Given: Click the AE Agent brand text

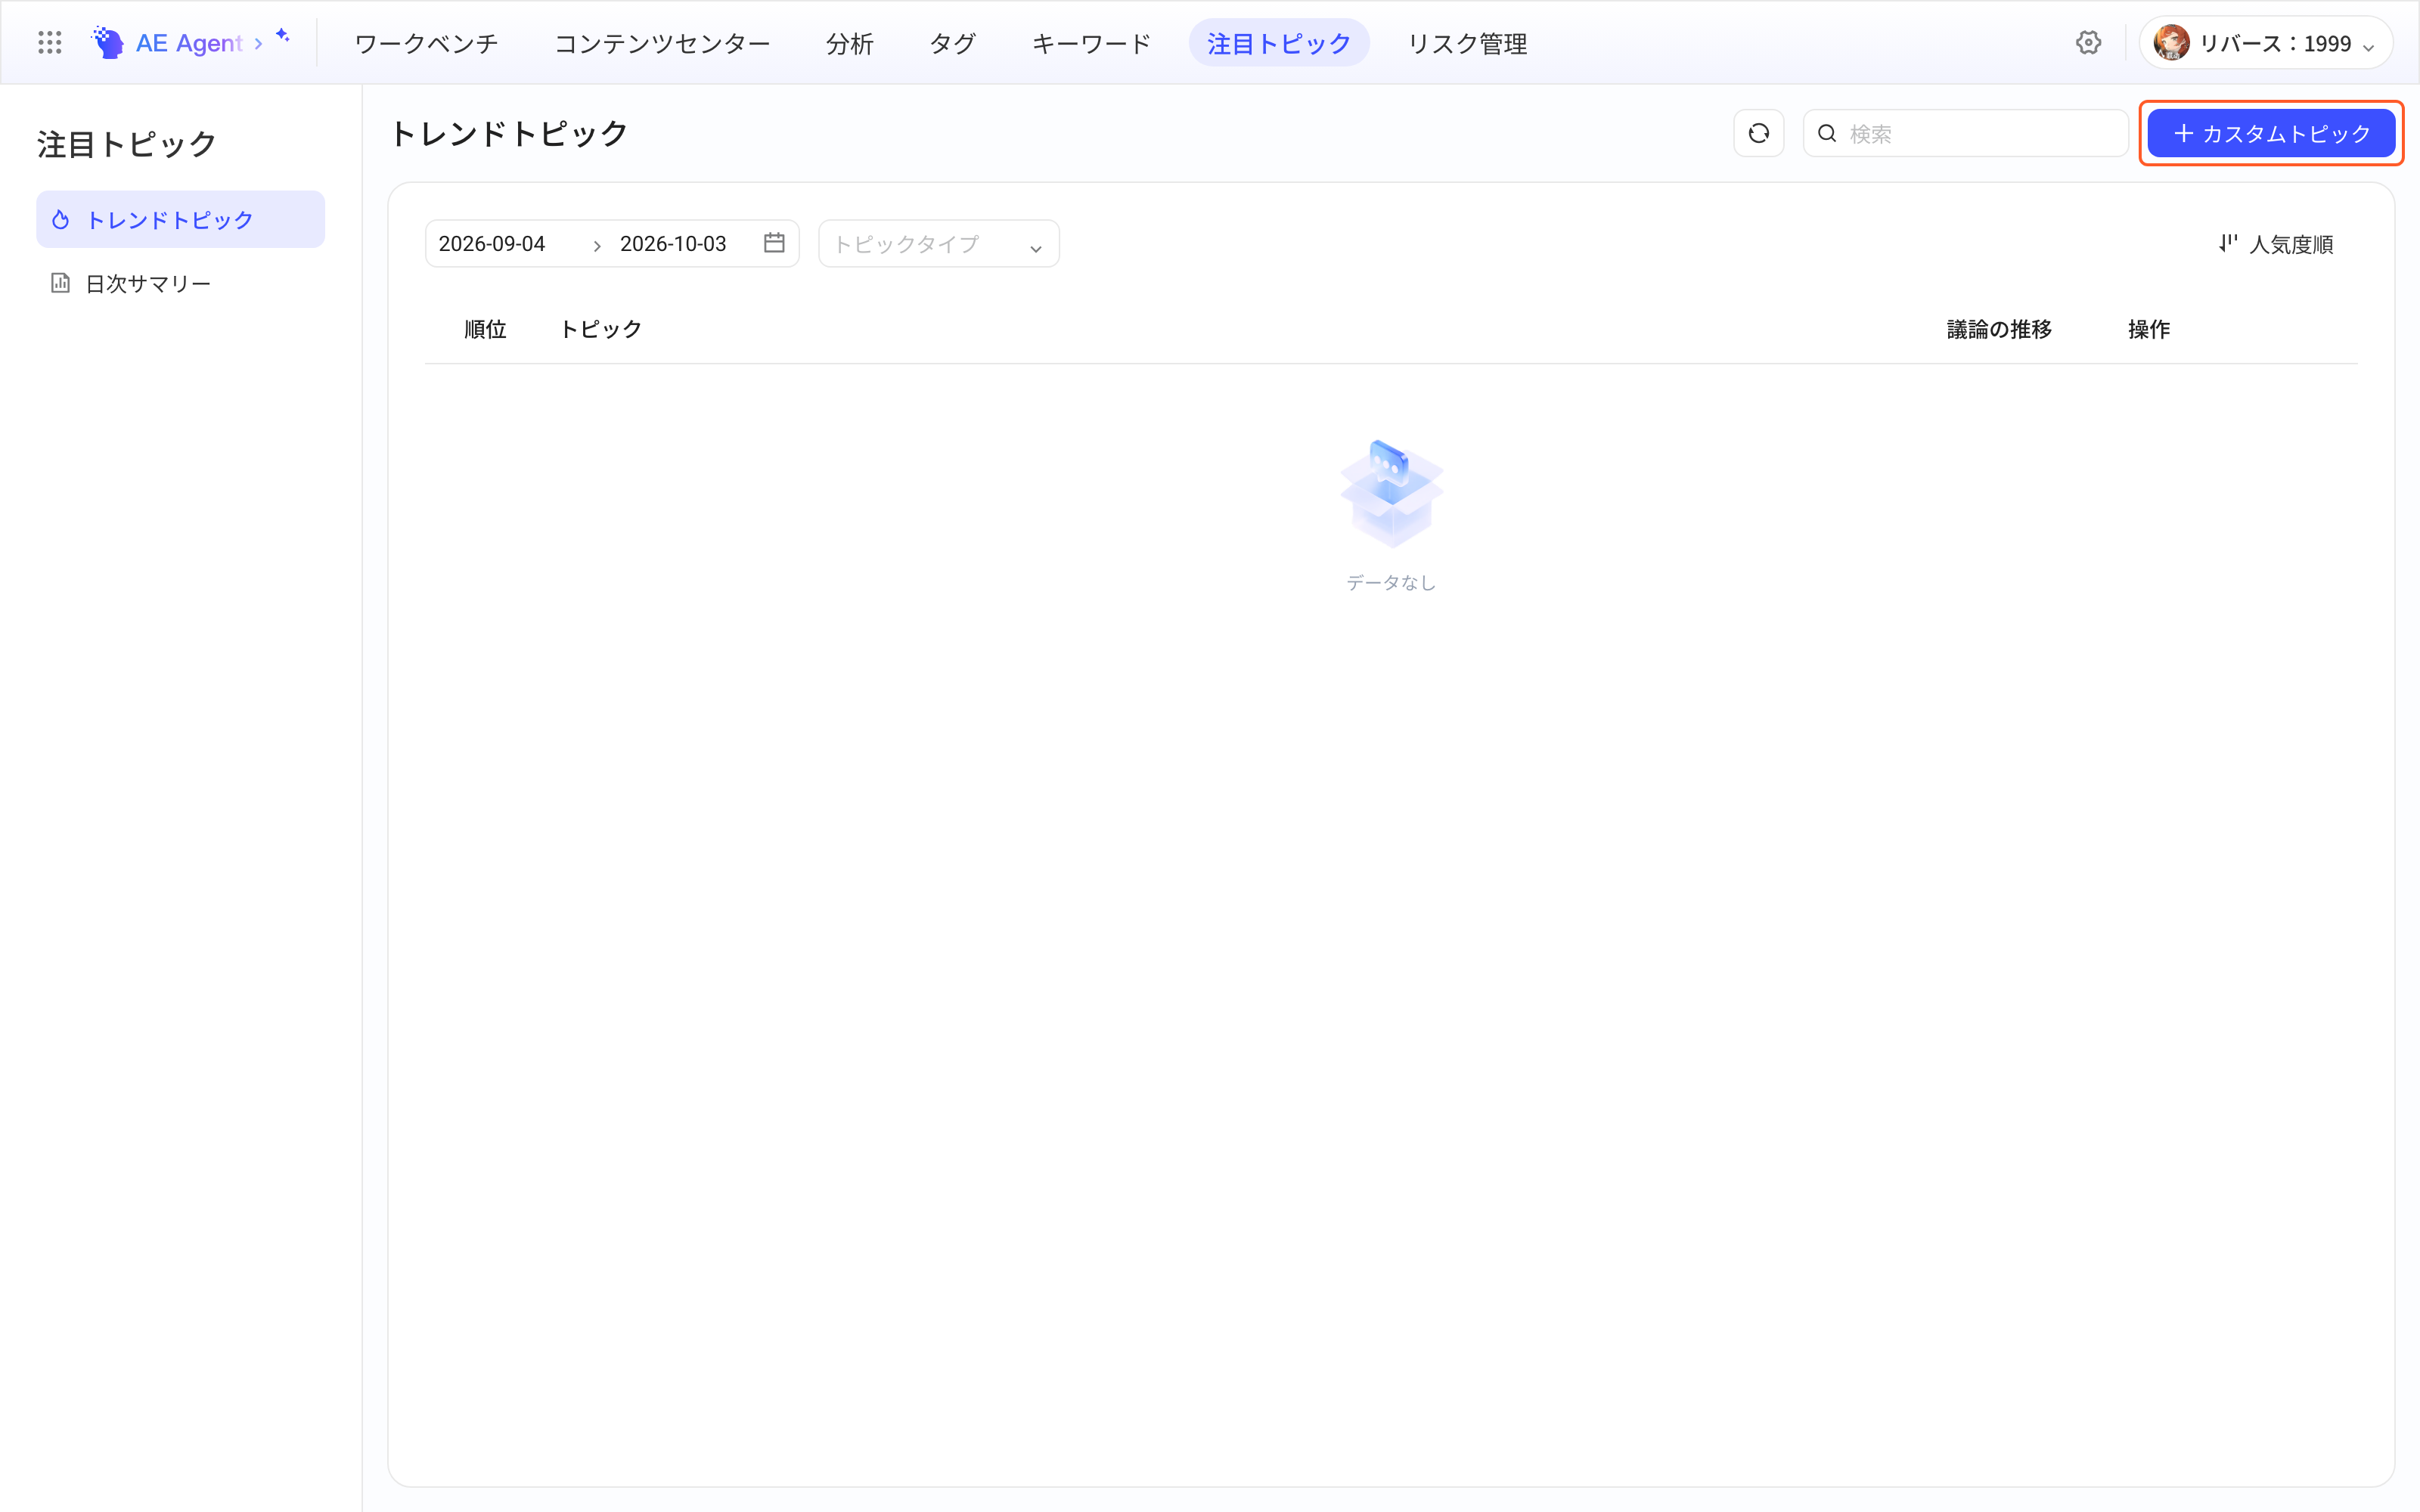Looking at the screenshot, I should (x=189, y=43).
